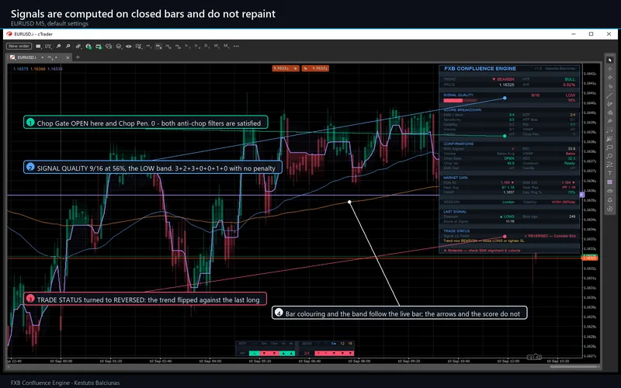Select the m15 timeframe
The height and width of the screenshot is (388, 621).
pos(168,46)
